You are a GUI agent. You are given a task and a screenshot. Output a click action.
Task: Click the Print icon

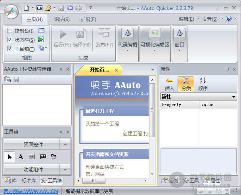point(78,8)
